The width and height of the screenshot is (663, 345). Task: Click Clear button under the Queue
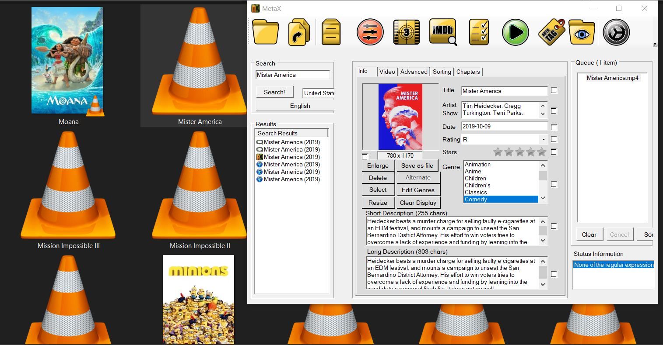589,235
